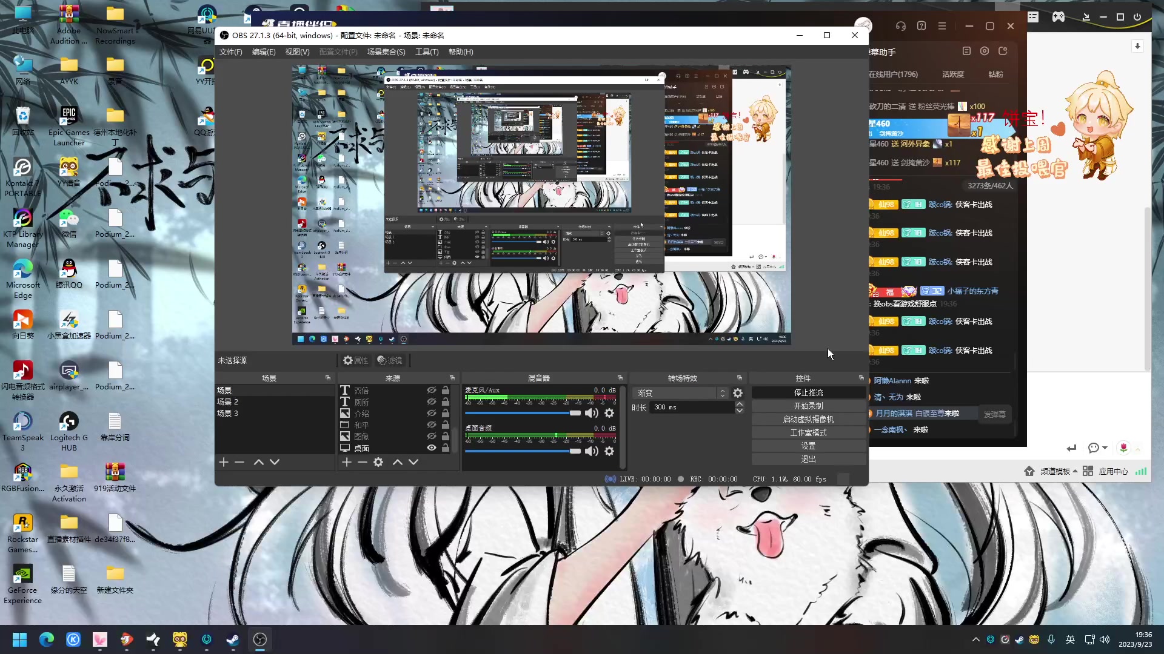Open the 桌面音频 audio settings gear
Viewport: 1164px width, 654px height.
(x=609, y=451)
